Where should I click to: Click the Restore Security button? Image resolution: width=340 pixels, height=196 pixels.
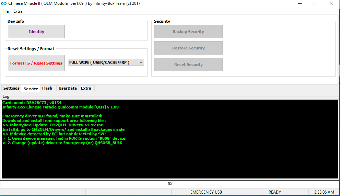coord(188,48)
